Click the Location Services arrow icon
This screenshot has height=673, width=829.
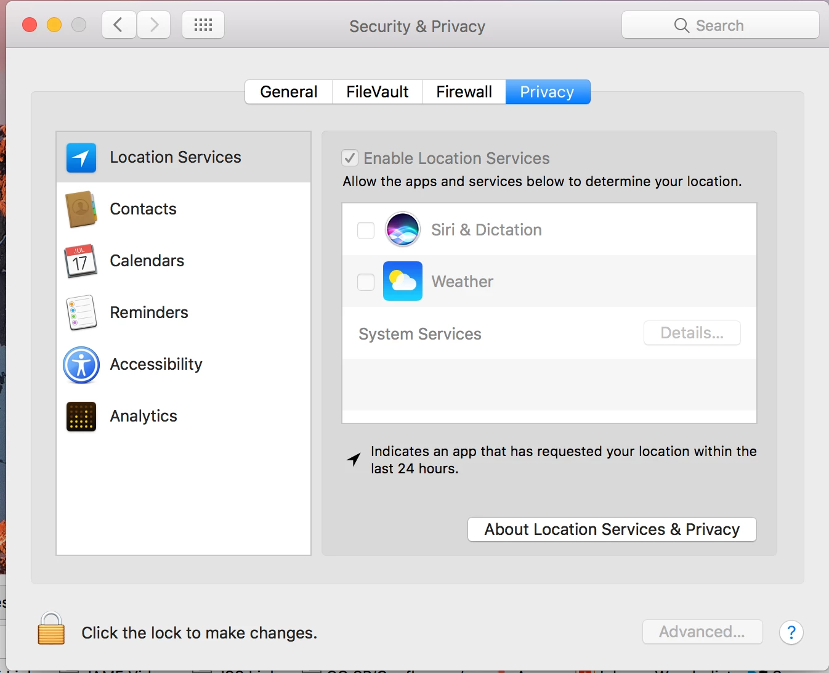tap(81, 158)
